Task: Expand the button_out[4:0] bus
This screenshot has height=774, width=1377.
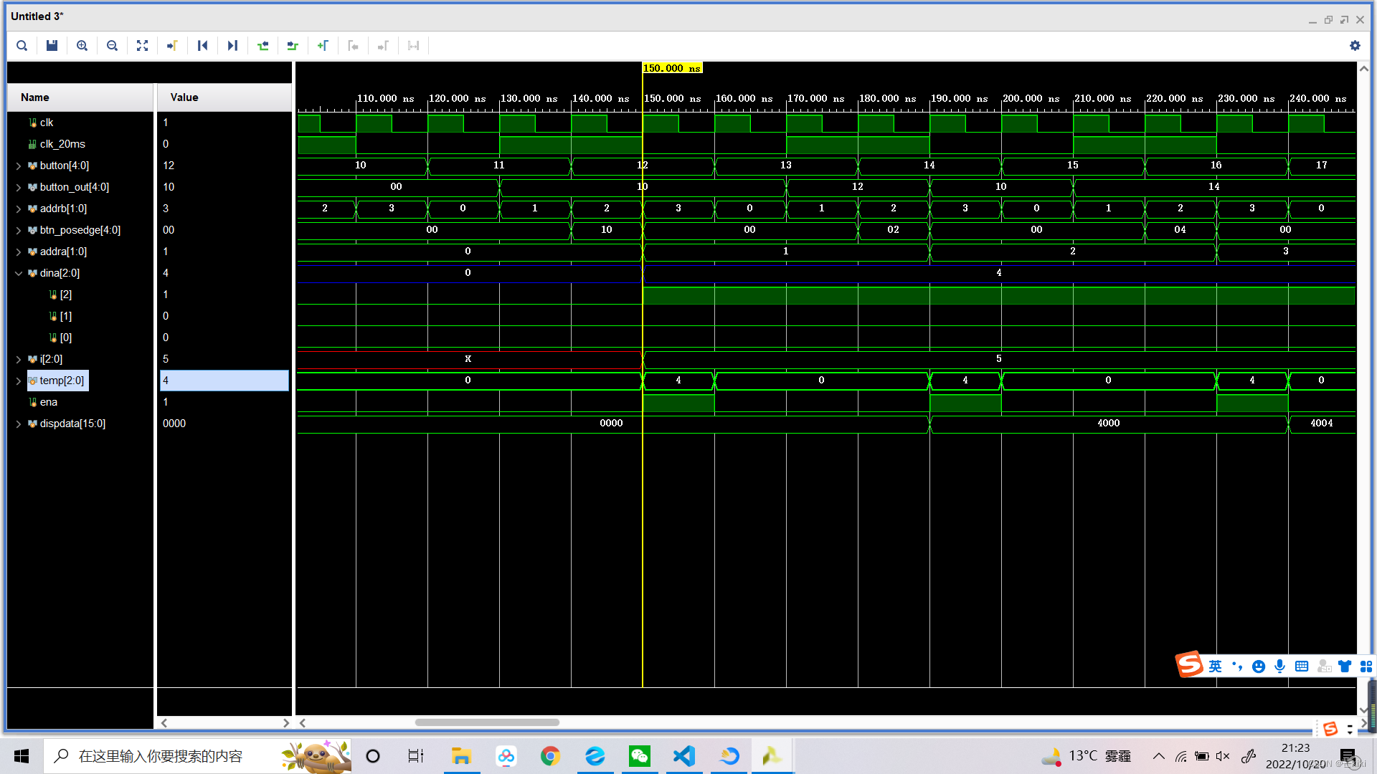Action: click(x=19, y=187)
